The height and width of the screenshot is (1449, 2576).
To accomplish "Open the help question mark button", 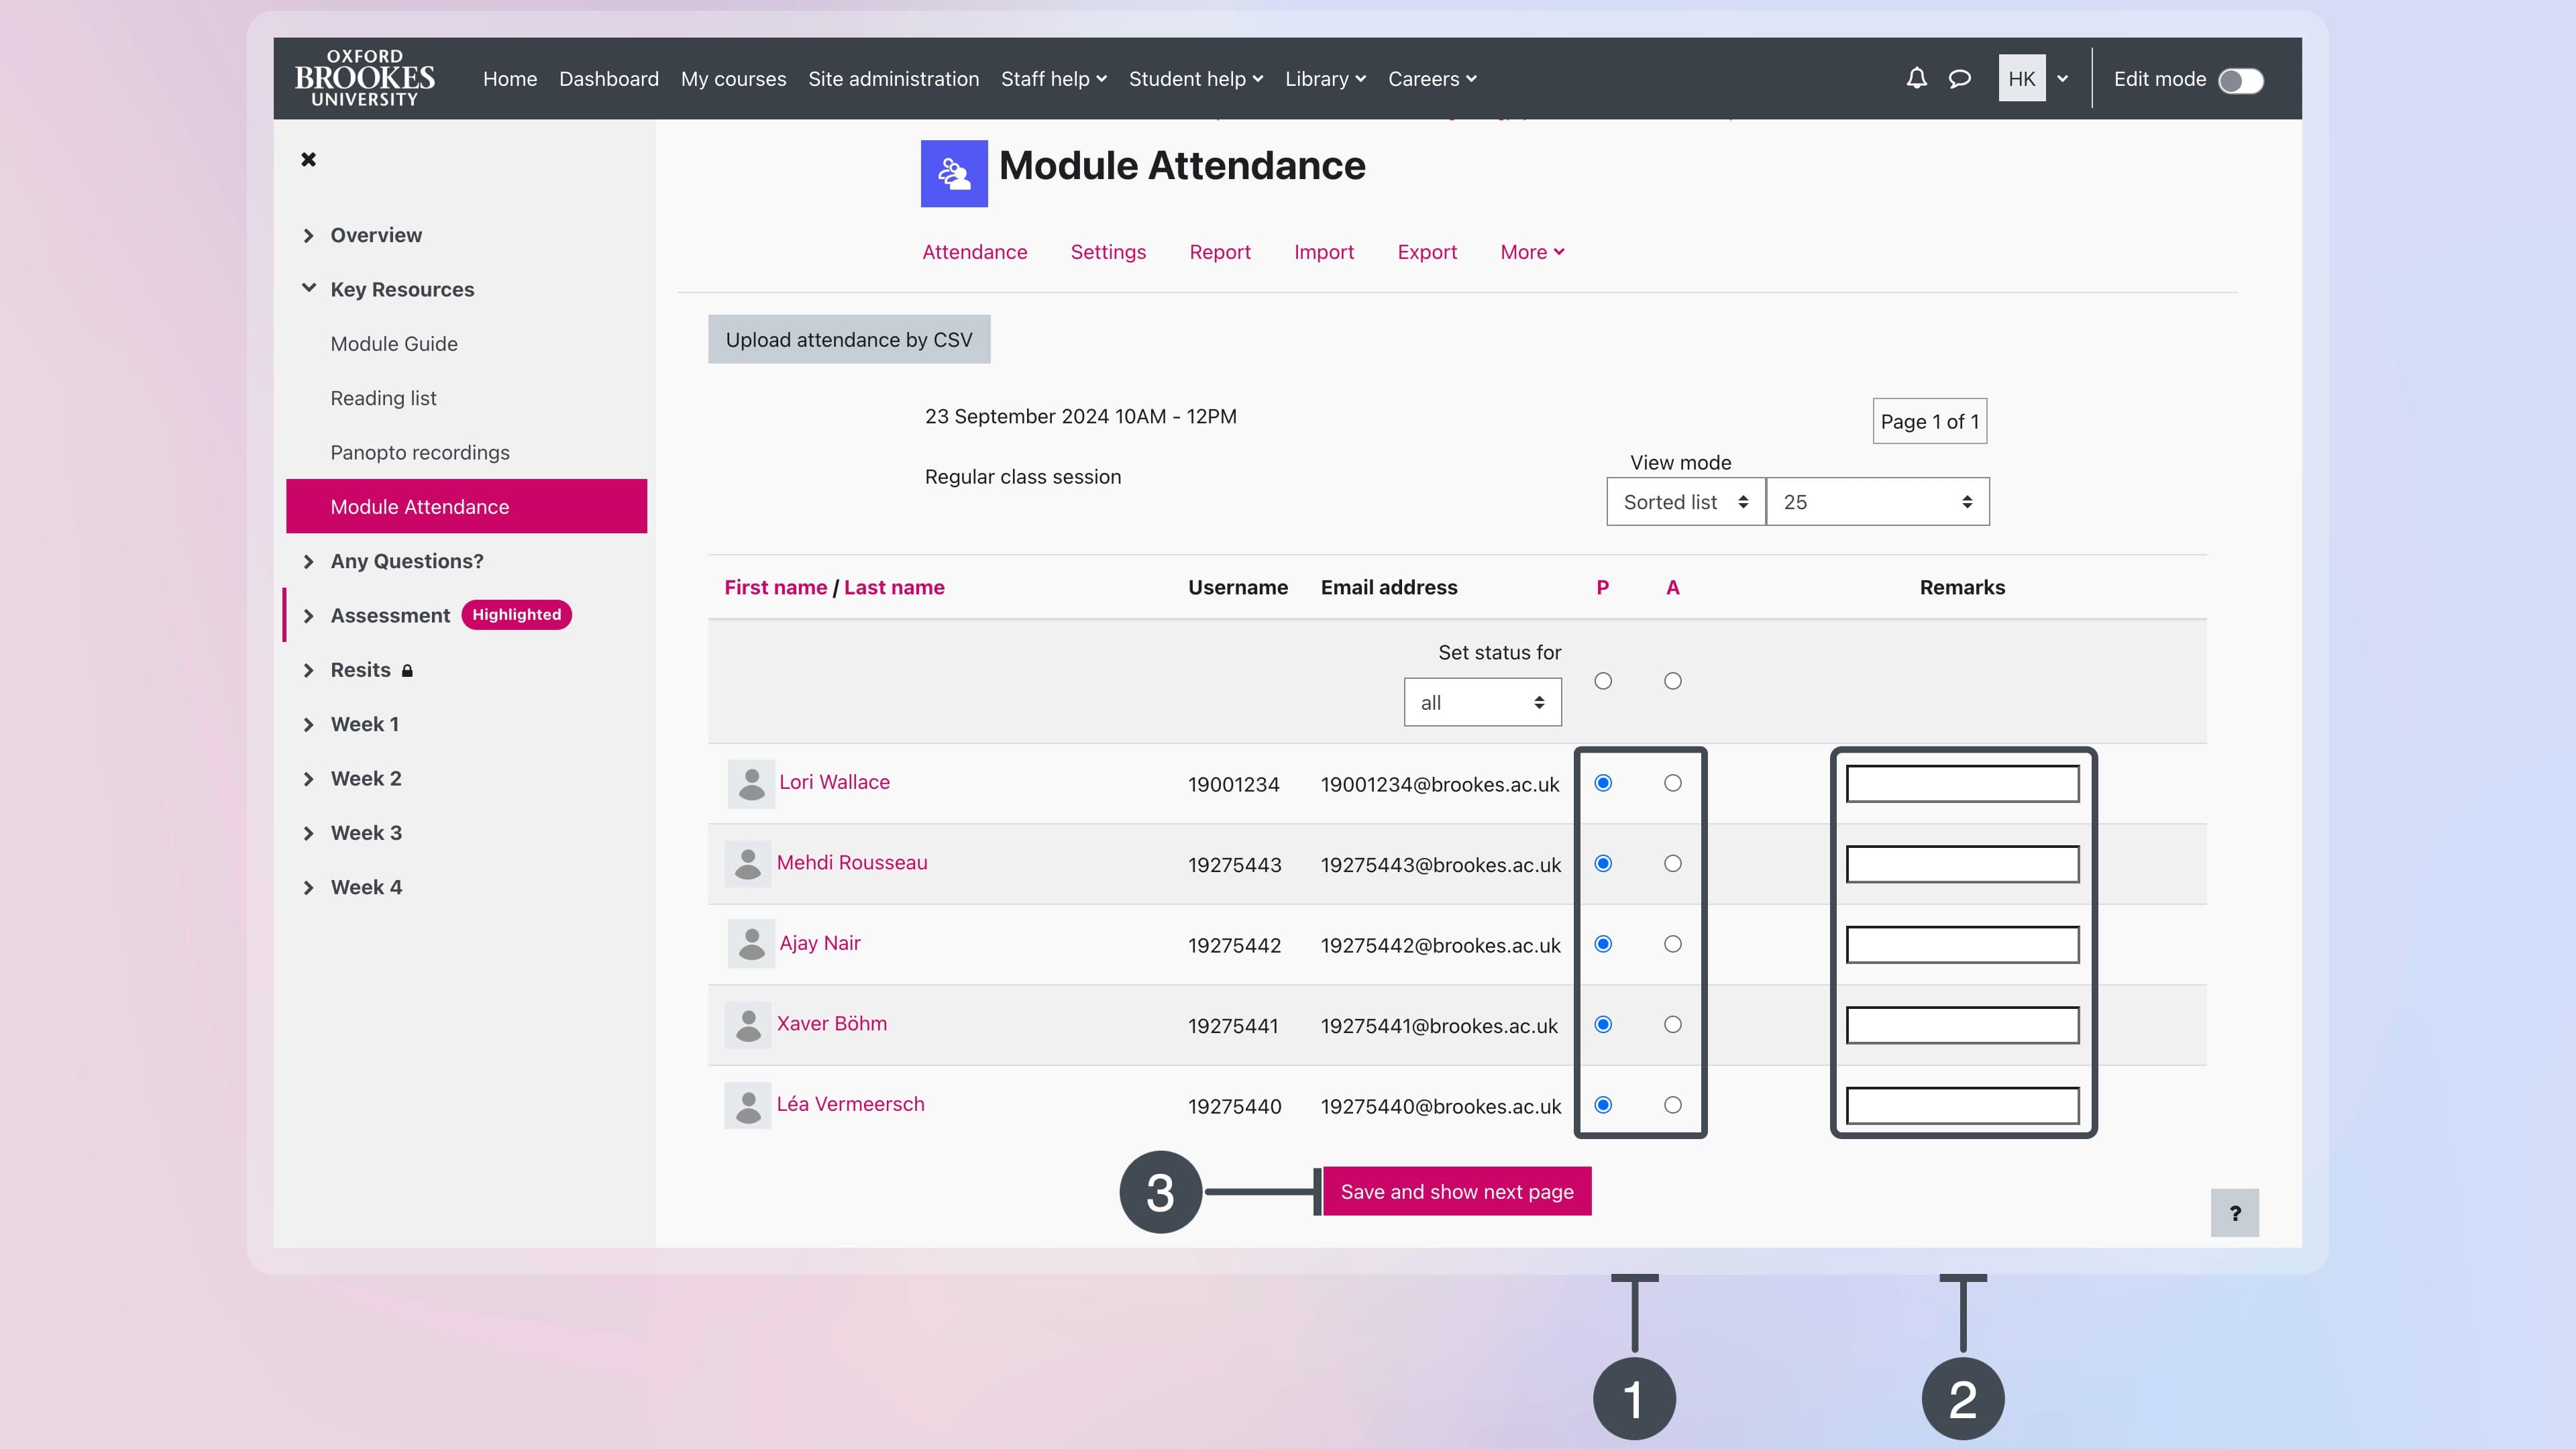I will point(2234,1213).
